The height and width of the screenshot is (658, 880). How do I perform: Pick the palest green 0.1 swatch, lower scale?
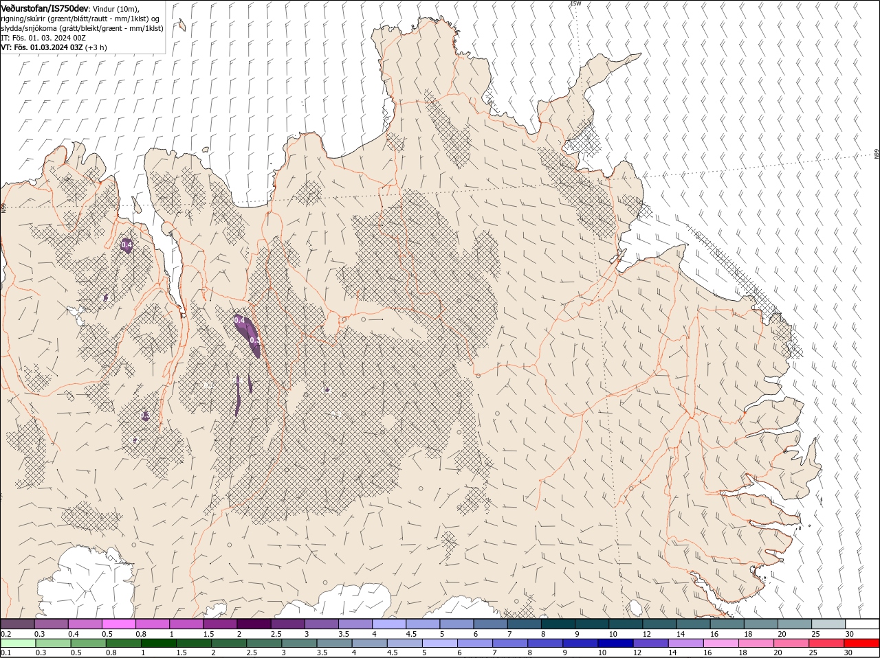click(x=19, y=644)
